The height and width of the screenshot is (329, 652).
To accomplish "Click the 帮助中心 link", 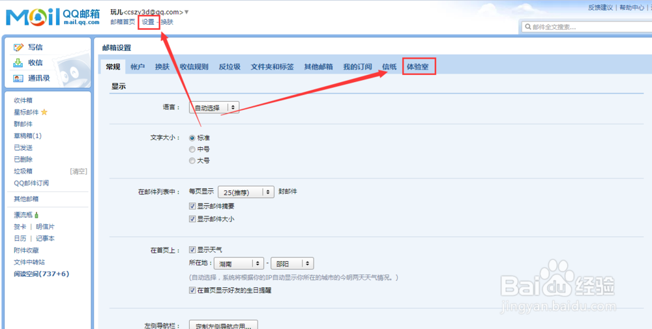I will point(632,7).
